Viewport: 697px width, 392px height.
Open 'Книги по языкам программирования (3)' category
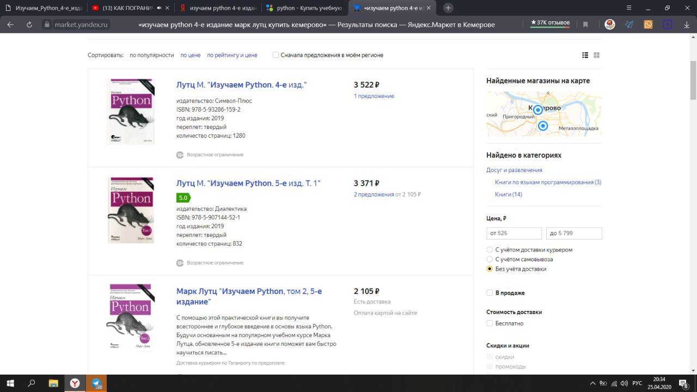click(x=548, y=182)
